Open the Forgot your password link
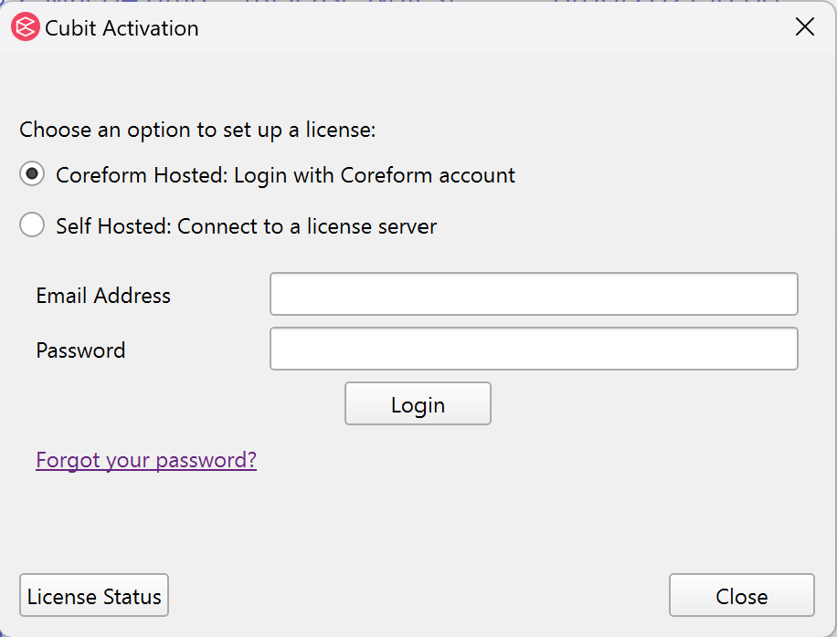The height and width of the screenshot is (637, 837). click(146, 460)
